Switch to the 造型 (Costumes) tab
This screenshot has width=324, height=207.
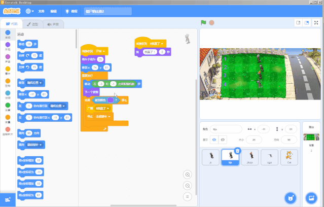tap(32, 24)
